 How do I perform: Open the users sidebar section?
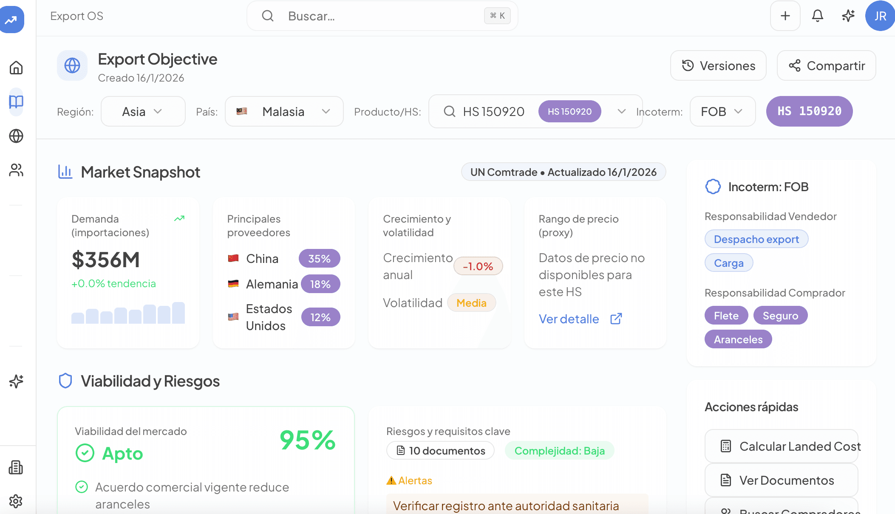click(x=16, y=170)
